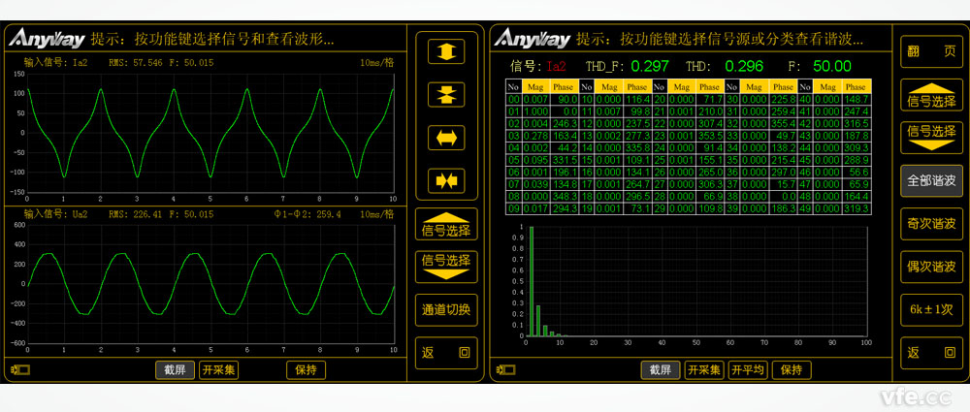Click the vertical compress arrows icon

[446, 95]
